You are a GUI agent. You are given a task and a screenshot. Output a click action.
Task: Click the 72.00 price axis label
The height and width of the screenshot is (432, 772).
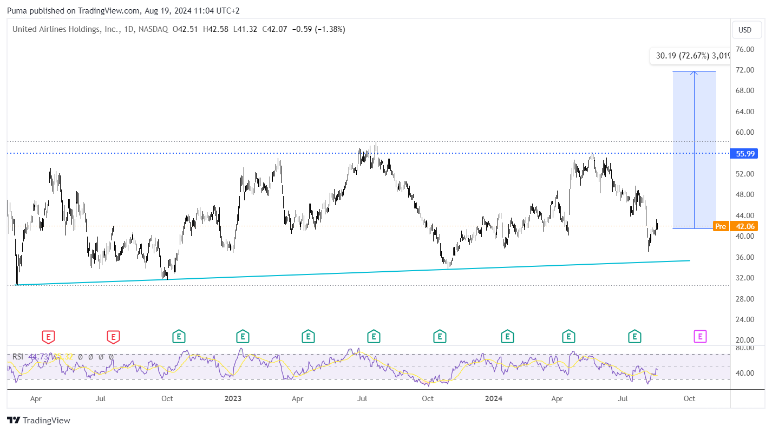point(745,70)
